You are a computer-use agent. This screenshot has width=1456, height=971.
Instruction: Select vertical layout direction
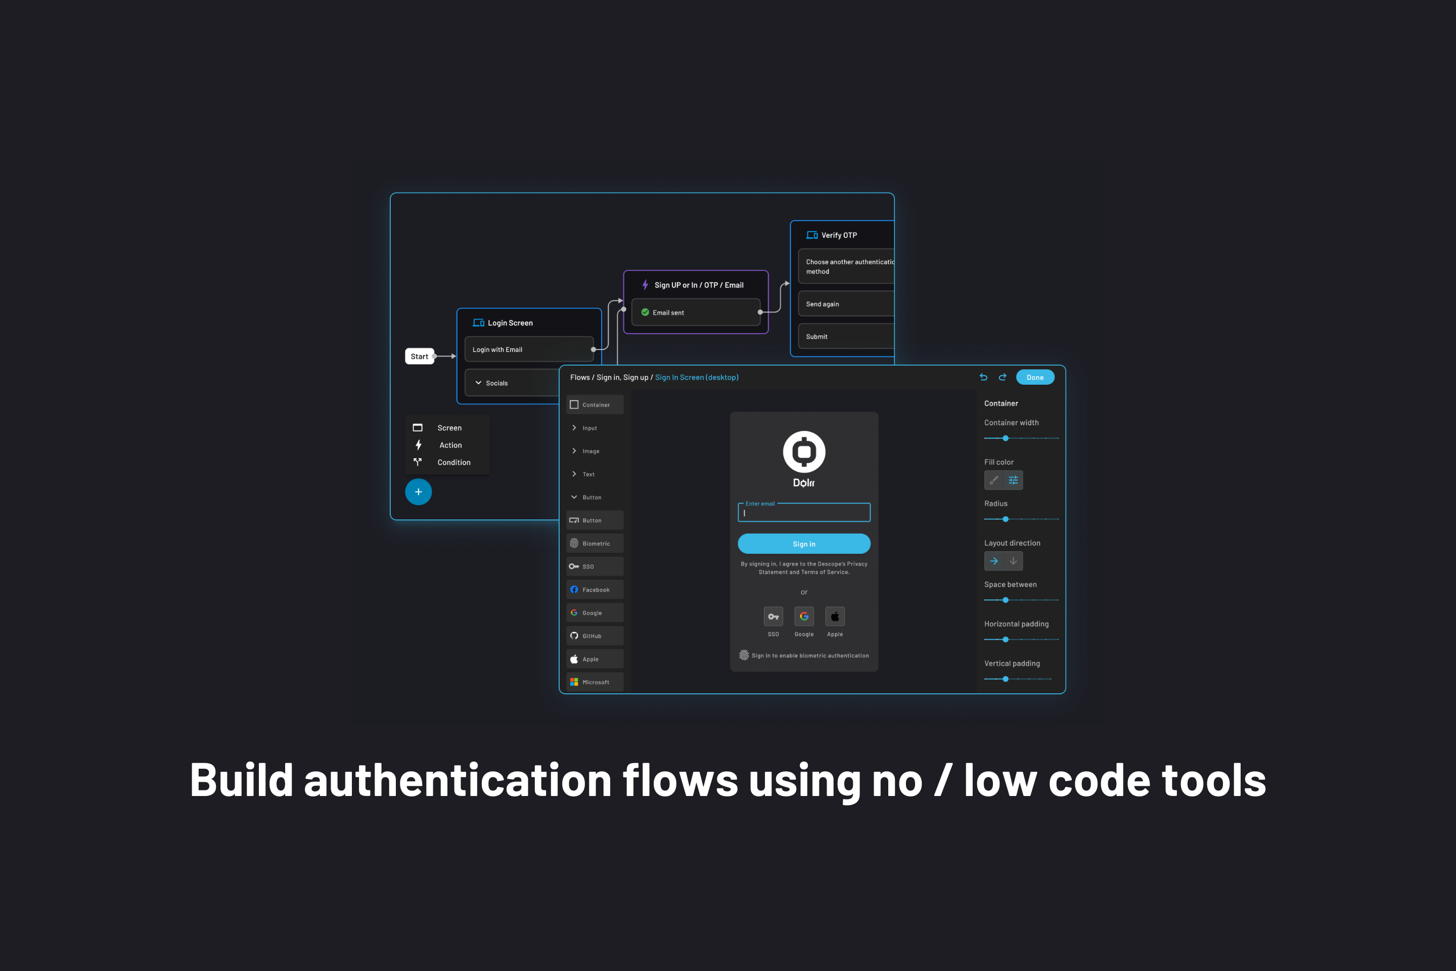(x=1013, y=560)
